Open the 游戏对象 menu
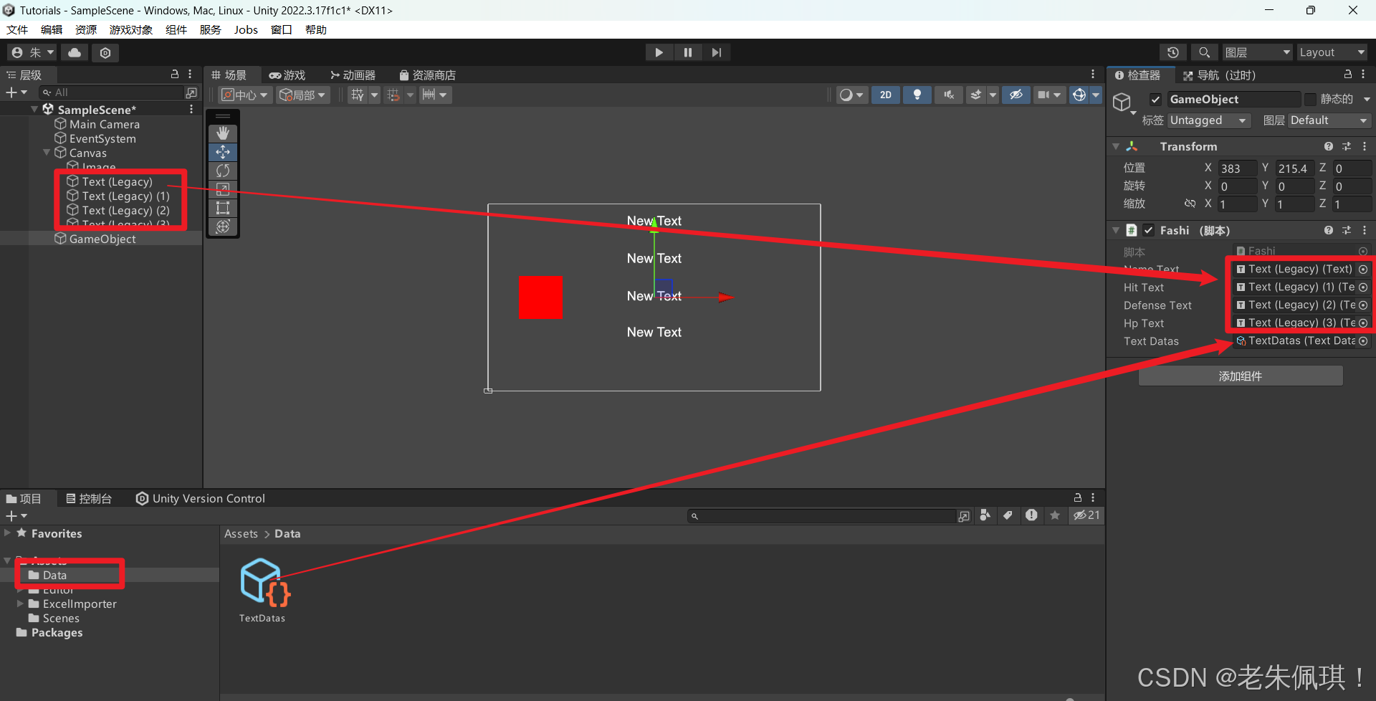1376x701 pixels. (x=131, y=29)
